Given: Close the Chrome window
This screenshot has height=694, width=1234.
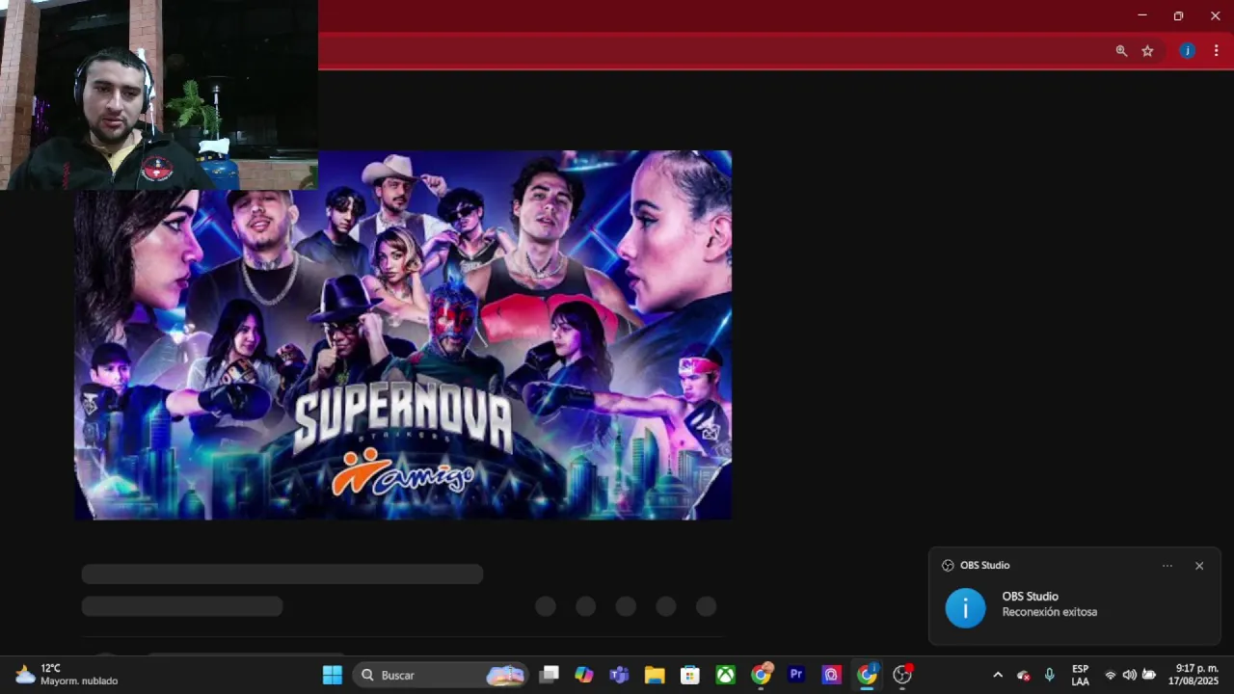Looking at the screenshot, I should point(1215,15).
